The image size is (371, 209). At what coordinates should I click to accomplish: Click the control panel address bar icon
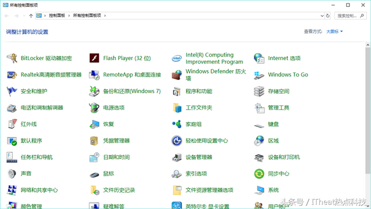pos(39,16)
